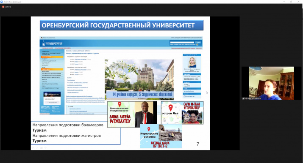
Task: Click the Давид Лутейа student card
Action: [132, 114]
